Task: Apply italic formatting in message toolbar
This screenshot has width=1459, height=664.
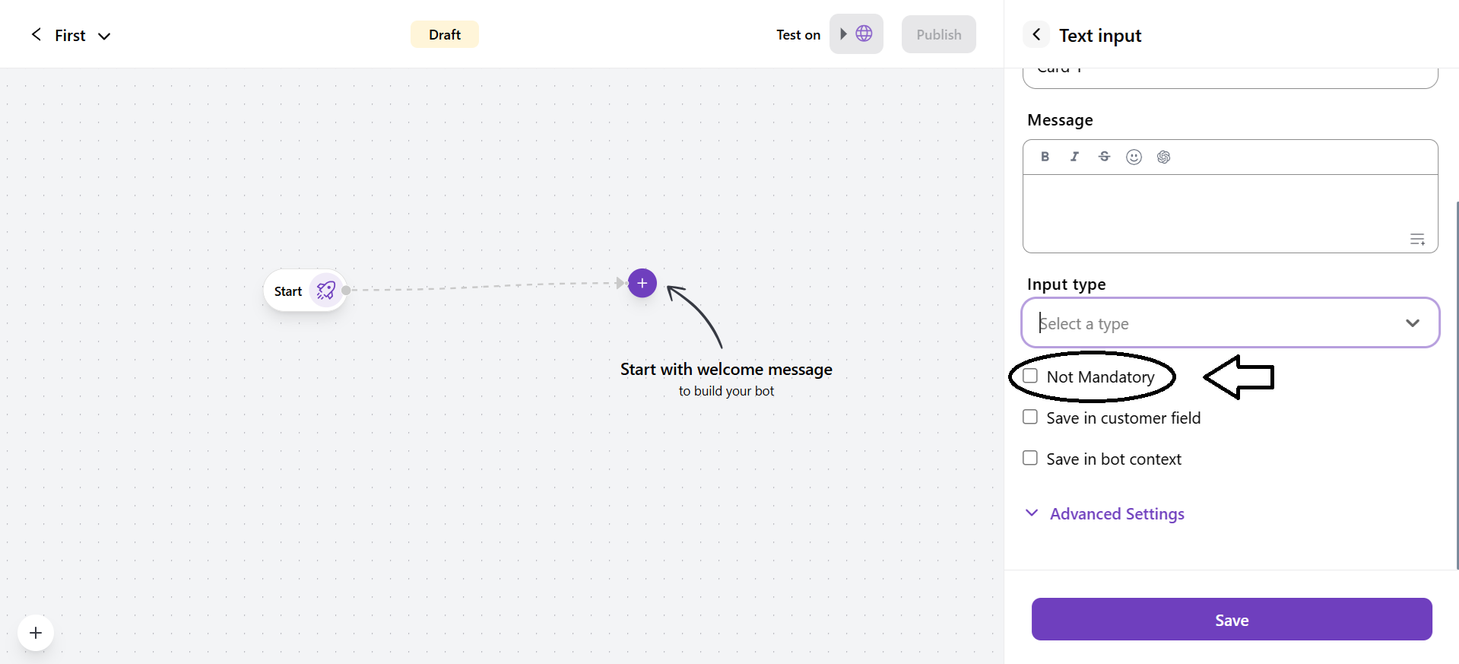Action: click(1074, 157)
